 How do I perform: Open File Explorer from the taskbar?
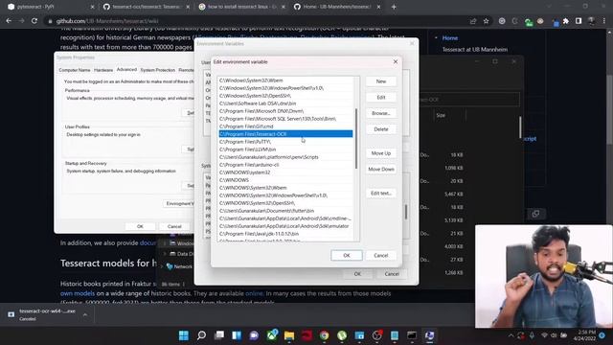pos(289,335)
